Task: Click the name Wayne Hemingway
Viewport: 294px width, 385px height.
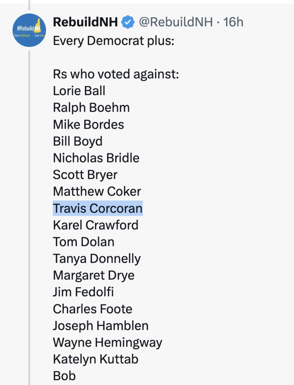Action: [x=107, y=343]
